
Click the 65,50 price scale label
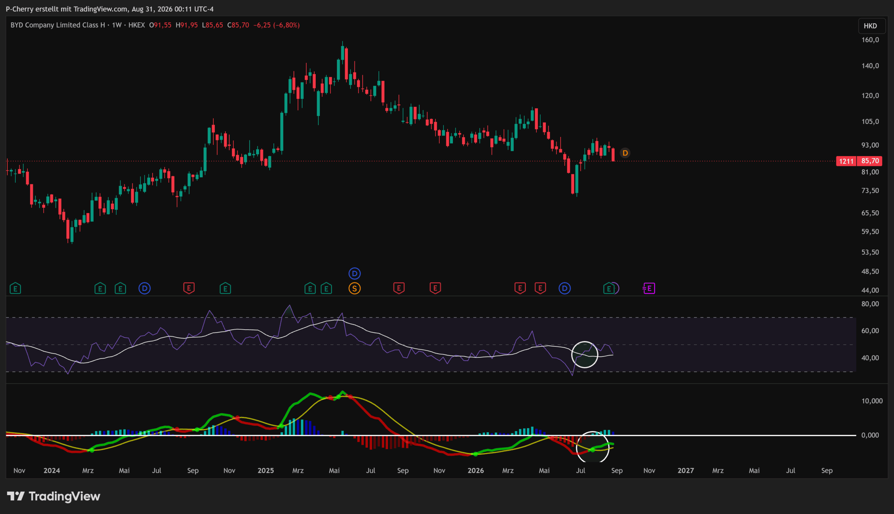(x=870, y=213)
